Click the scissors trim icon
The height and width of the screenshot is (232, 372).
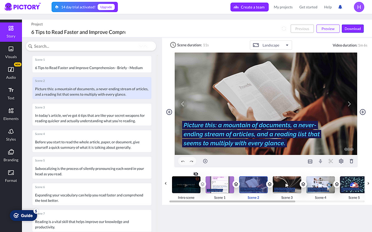tap(331, 161)
